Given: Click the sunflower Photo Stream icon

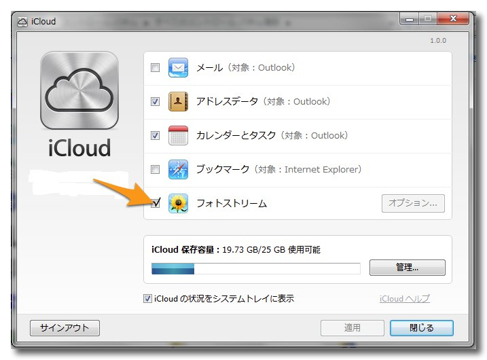Looking at the screenshot, I should point(178,203).
